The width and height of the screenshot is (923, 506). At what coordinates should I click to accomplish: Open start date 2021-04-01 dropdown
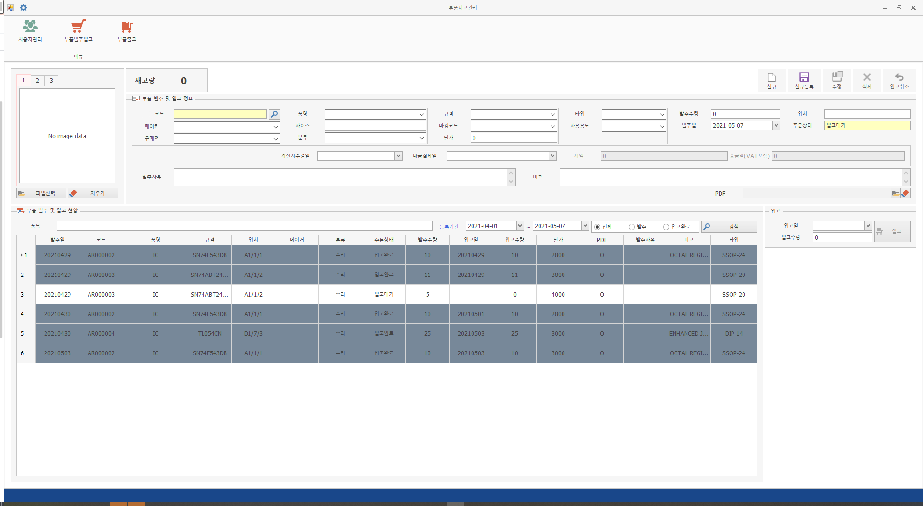point(520,226)
